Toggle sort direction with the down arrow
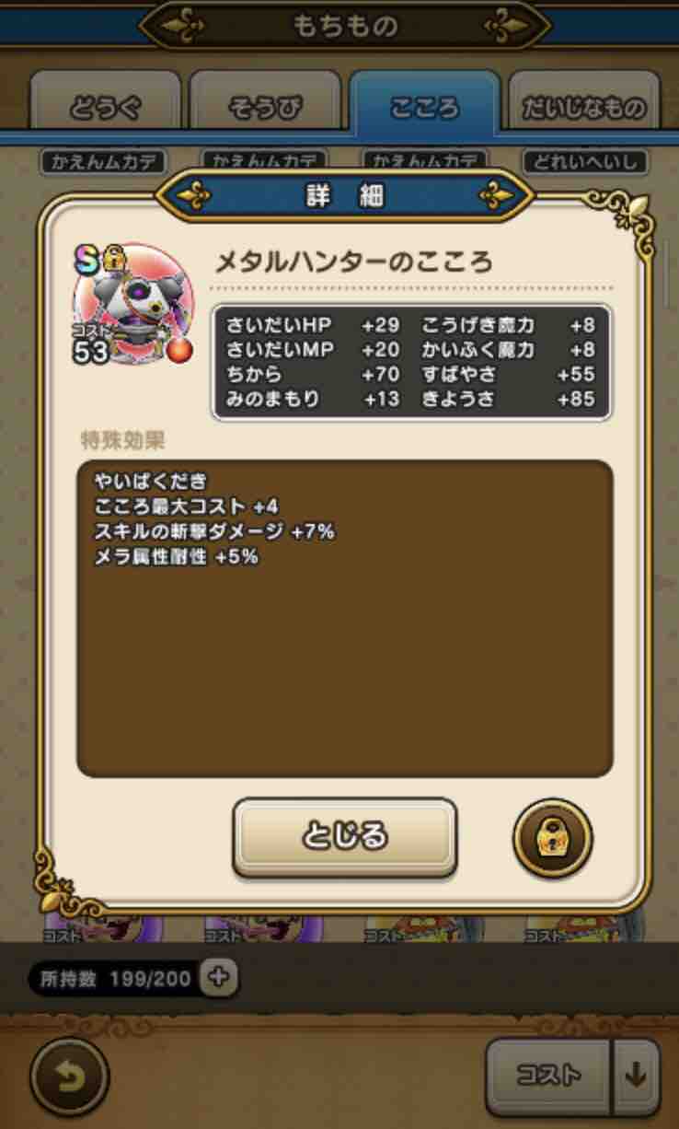This screenshot has width=679, height=1129. coord(637,1075)
